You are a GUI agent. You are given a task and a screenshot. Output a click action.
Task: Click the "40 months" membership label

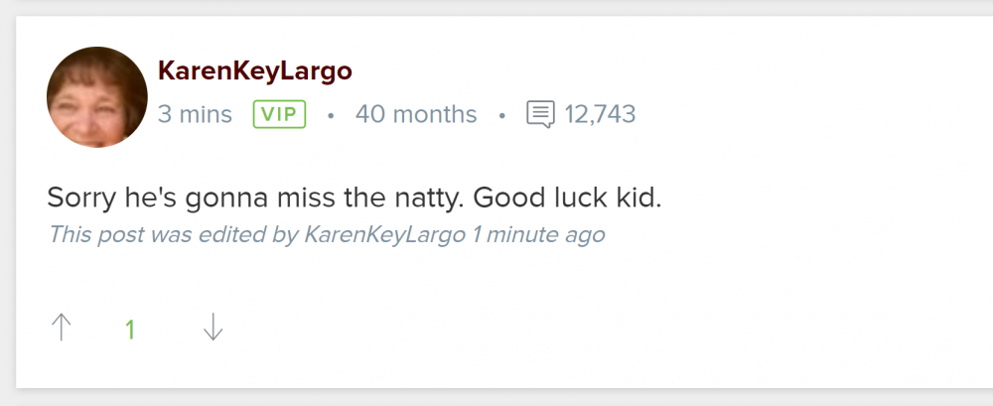(x=416, y=114)
